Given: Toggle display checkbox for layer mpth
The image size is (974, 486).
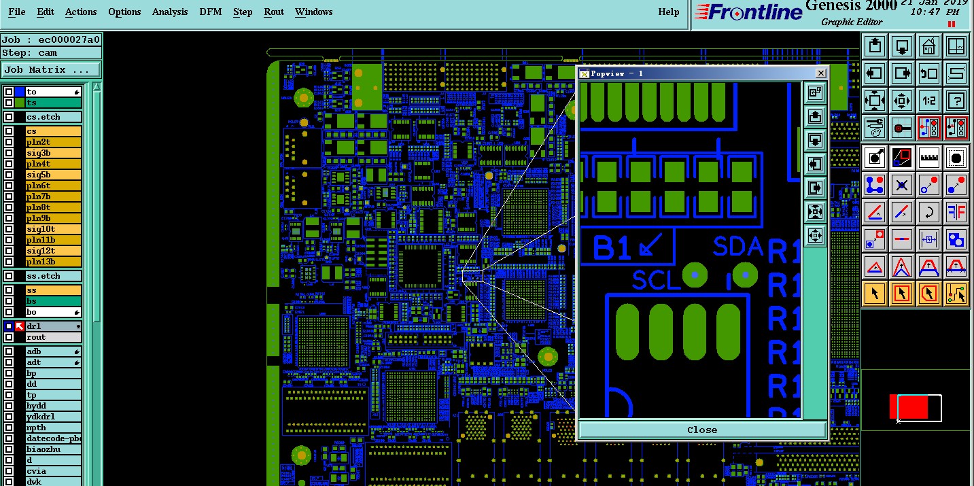Looking at the screenshot, I should [9, 428].
